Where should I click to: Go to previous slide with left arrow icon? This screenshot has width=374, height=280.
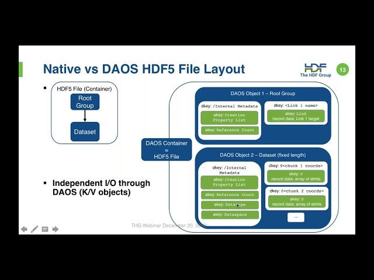(24, 229)
